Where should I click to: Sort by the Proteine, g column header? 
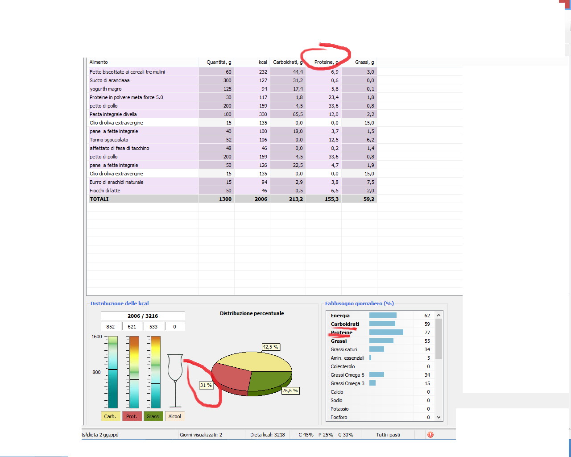click(326, 62)
